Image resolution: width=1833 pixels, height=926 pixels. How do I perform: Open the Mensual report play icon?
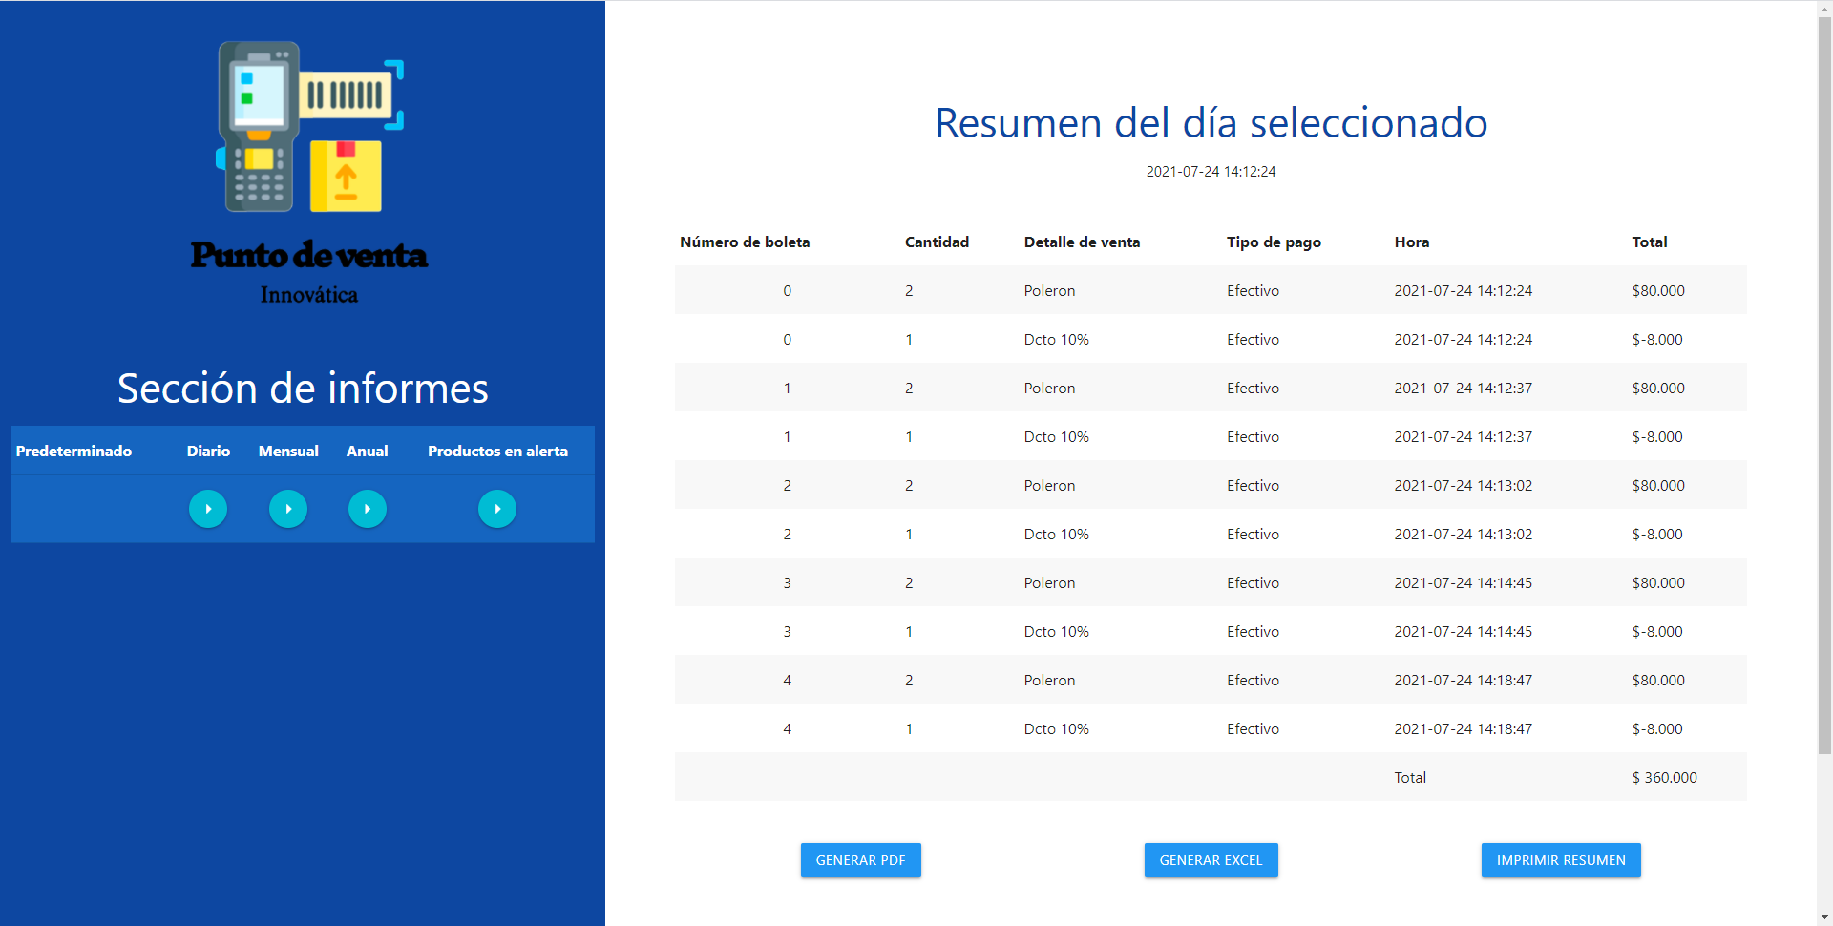[288, 509]
